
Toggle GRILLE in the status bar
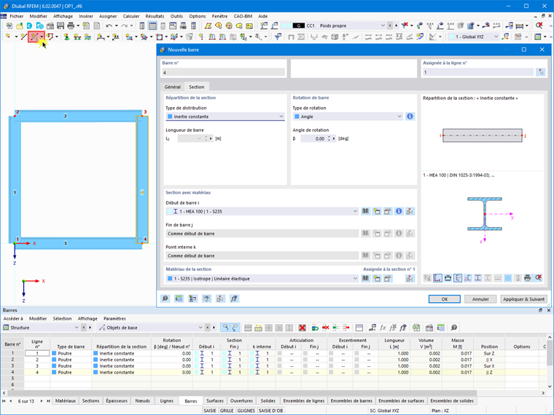tap(227, 411)
